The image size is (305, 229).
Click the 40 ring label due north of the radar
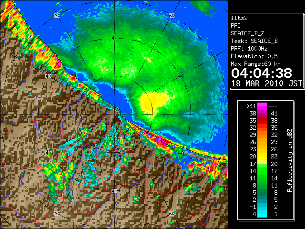(x=114, y=38)
